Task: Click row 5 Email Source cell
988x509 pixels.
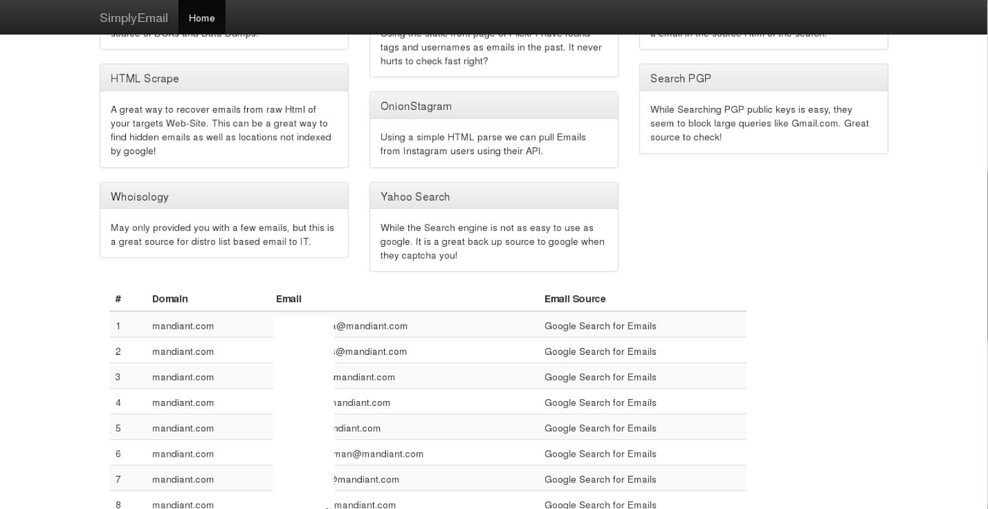Action: tap(600, 428)
